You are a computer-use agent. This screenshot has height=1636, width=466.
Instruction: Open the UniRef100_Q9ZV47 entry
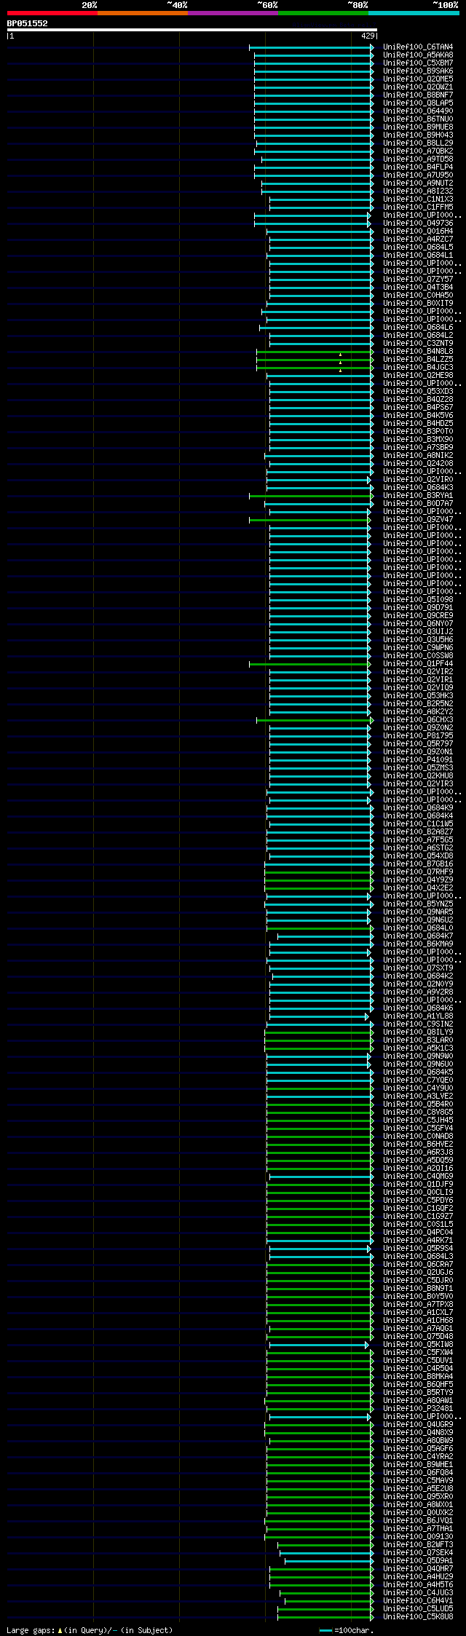[x=418, y=520]
